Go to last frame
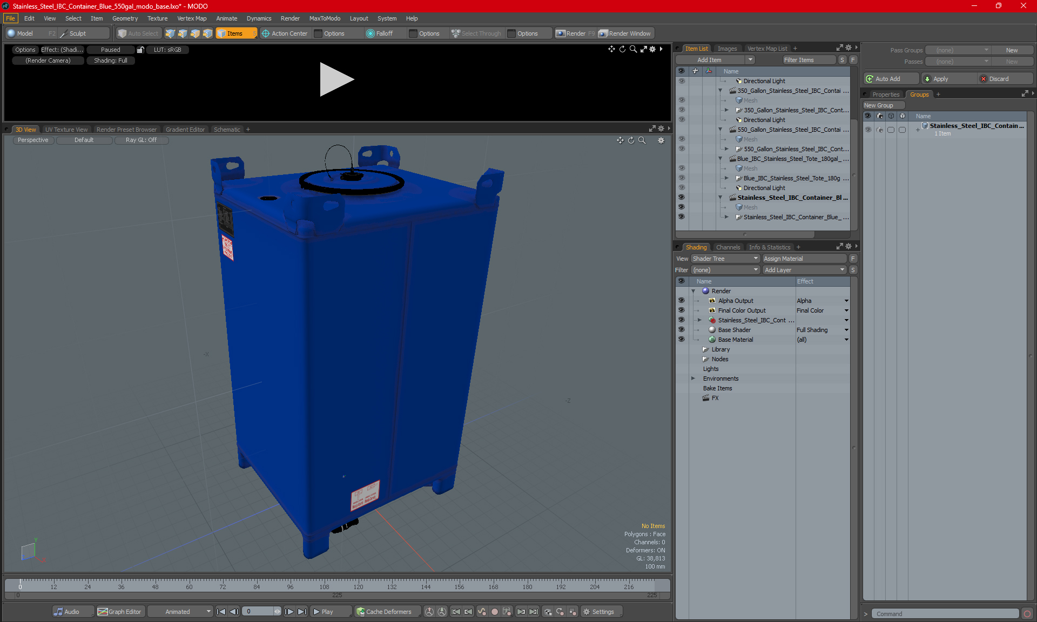 click(302, 612)
